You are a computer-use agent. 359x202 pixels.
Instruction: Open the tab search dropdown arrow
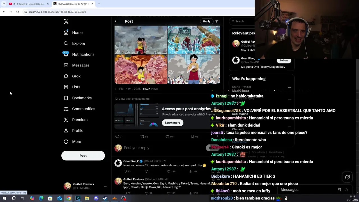click(x=3, y=4)
